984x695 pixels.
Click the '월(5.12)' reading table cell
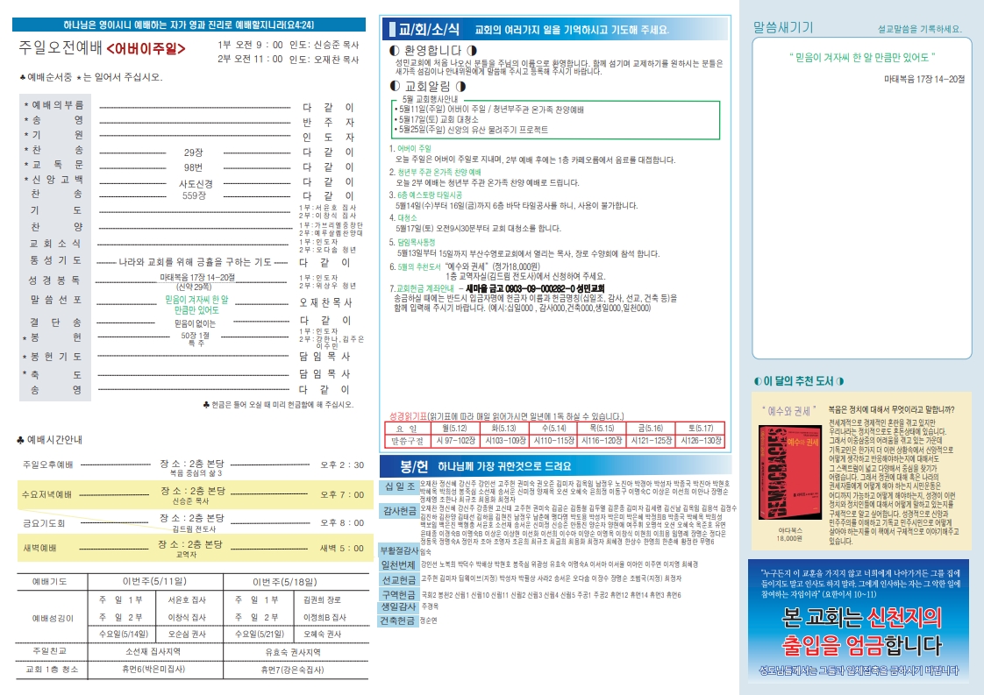[455, 429]
